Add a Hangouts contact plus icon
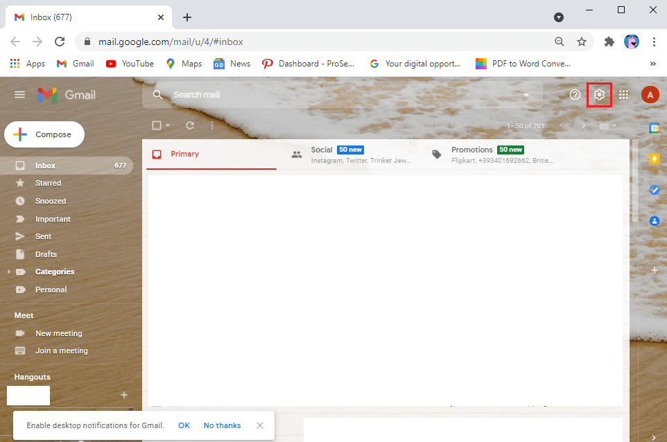The width and height of the screenshot is (667, 442). pyautogui.click(x=124, y=395)
